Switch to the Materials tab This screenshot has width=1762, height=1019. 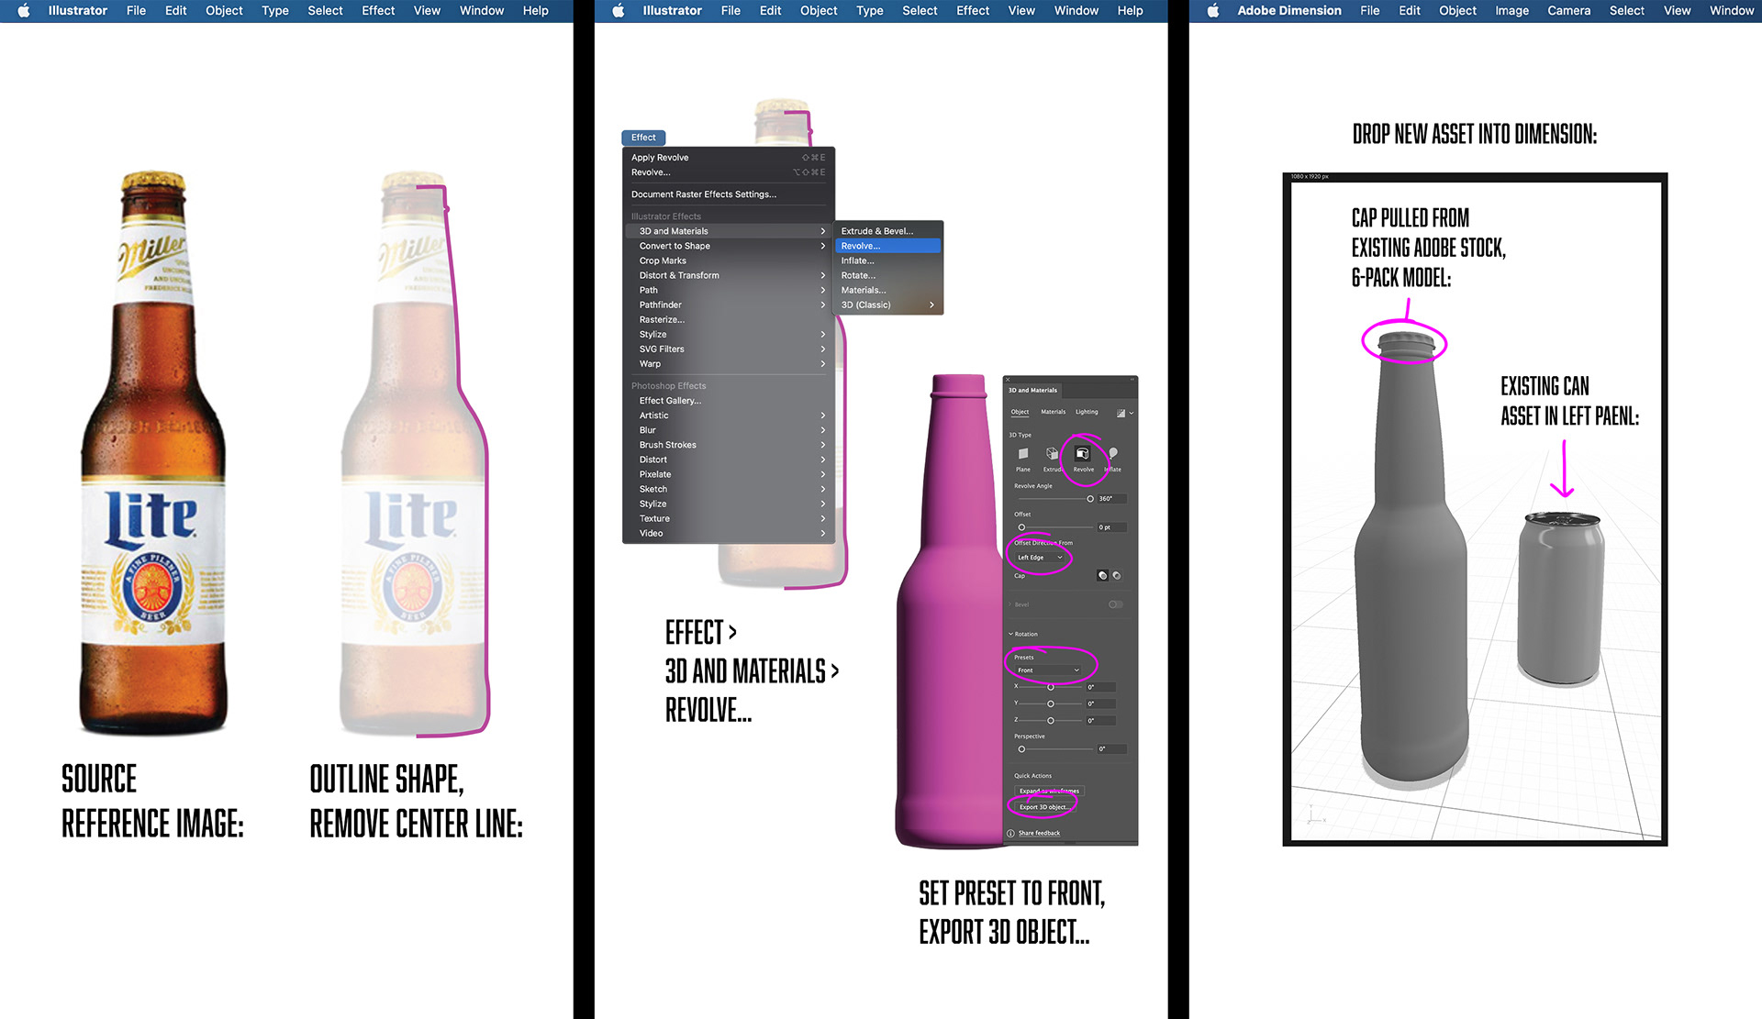pyautogui.click(x=1053, y=412)
